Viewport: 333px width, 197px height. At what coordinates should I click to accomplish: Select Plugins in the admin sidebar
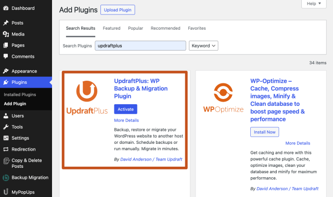26,82
